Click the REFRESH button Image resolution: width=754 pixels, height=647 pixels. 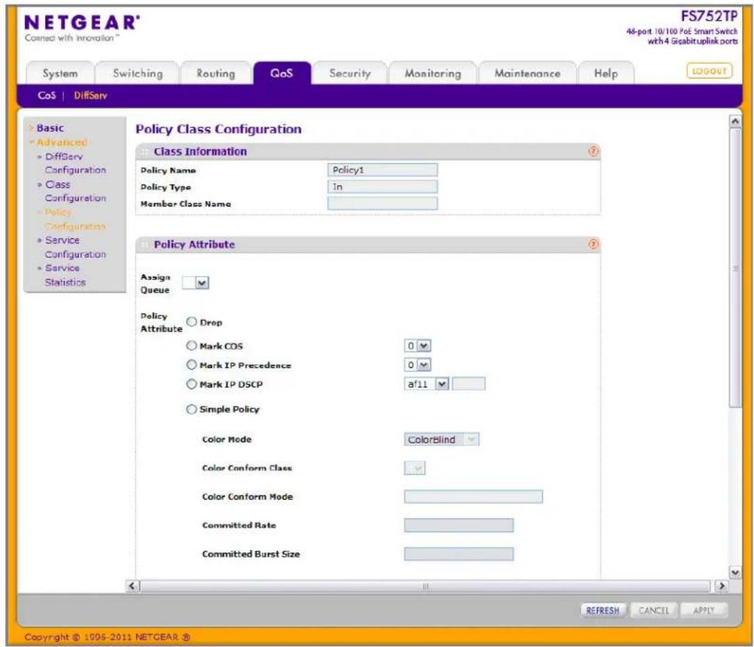click(x=603, y=610)
